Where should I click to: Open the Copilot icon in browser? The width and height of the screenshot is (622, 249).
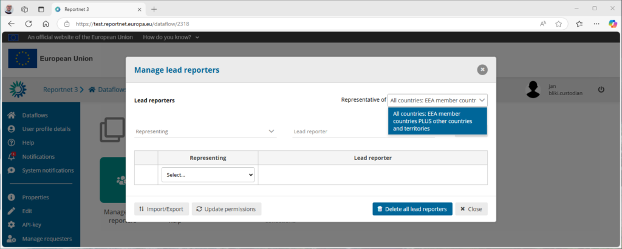[x=613, y=24]
